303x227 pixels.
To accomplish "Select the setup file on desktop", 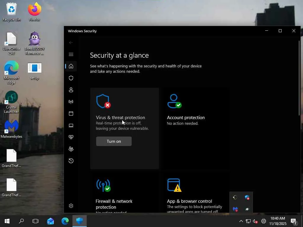I will coord(34,71).
